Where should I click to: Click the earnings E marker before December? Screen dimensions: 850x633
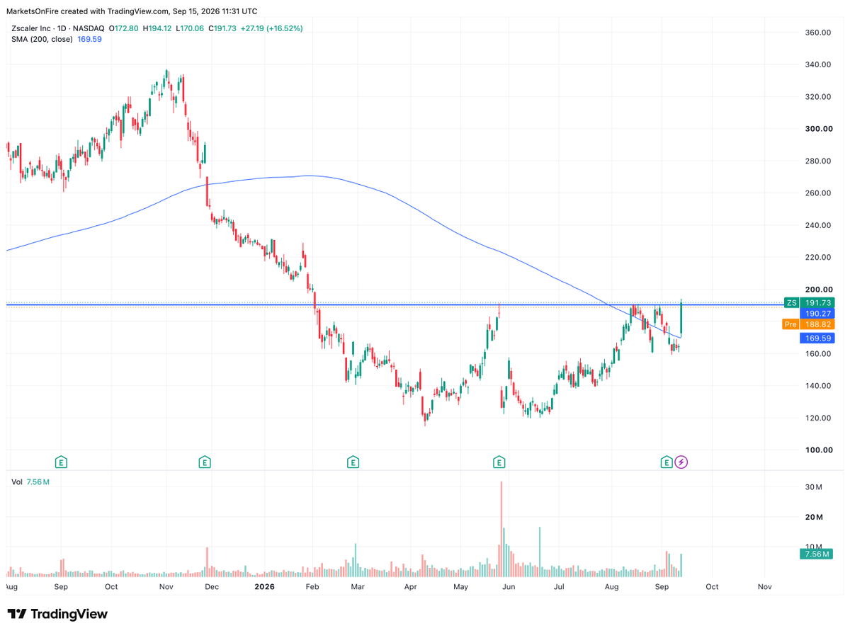click(204, 462)
